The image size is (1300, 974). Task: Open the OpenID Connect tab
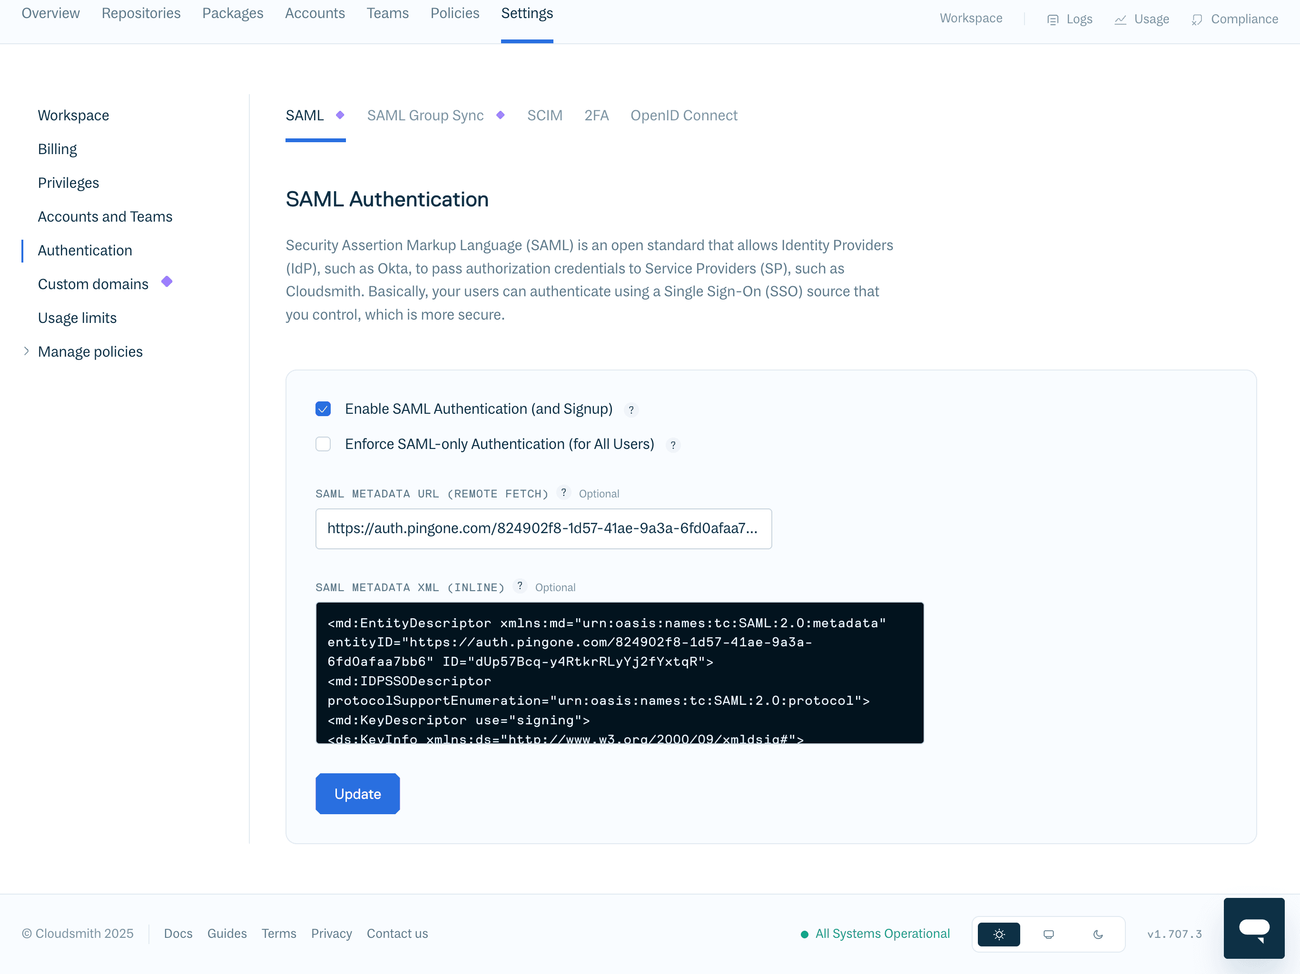pyautogui.click(x=683, y=116)
